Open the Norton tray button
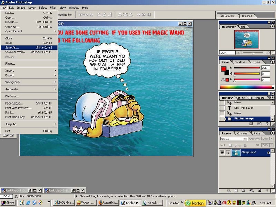The height and width of the screenshot is (207, 276). 195,203
